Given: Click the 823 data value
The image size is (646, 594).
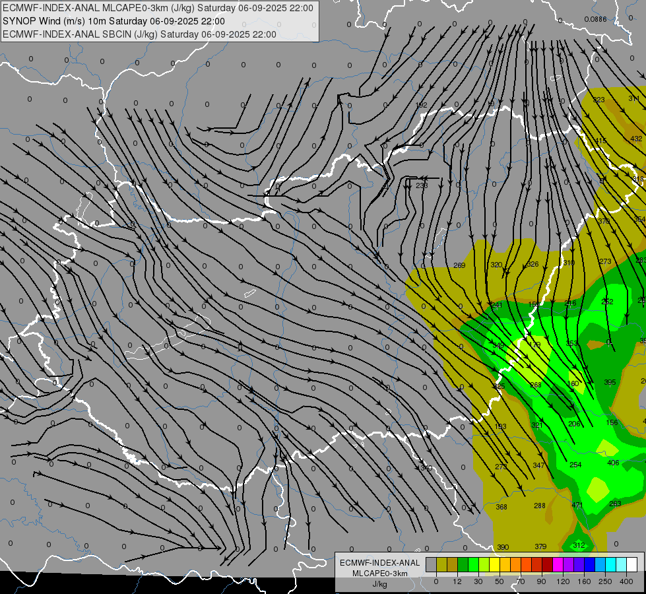Looking at the screenshot, I should pos(598,100).
